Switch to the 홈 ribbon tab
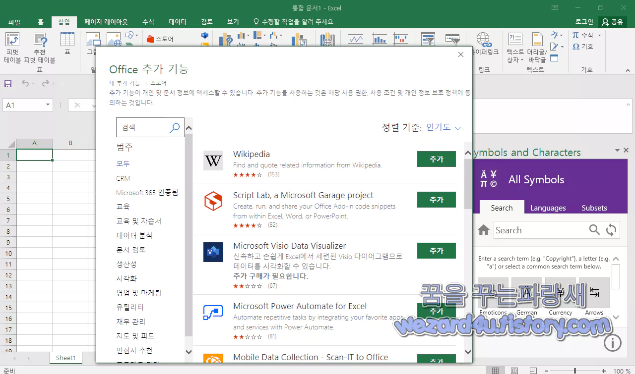Viewport: 635px width, 374px height. click(x=41, y=22)
